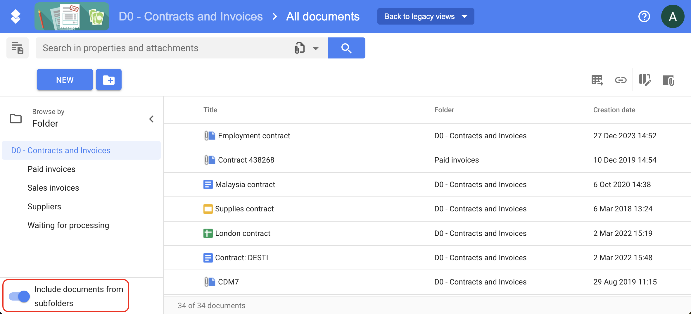
Task: Click the Supplies contract slides icon
Action: tap(208, 209)
